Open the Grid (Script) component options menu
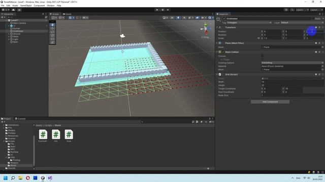Image resolution: width=325 pixels, height=182 pixels. tap(323, 74)
